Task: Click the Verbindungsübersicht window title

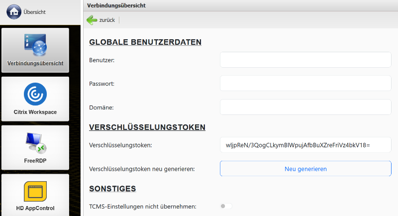Action: [x=116, y=5]
